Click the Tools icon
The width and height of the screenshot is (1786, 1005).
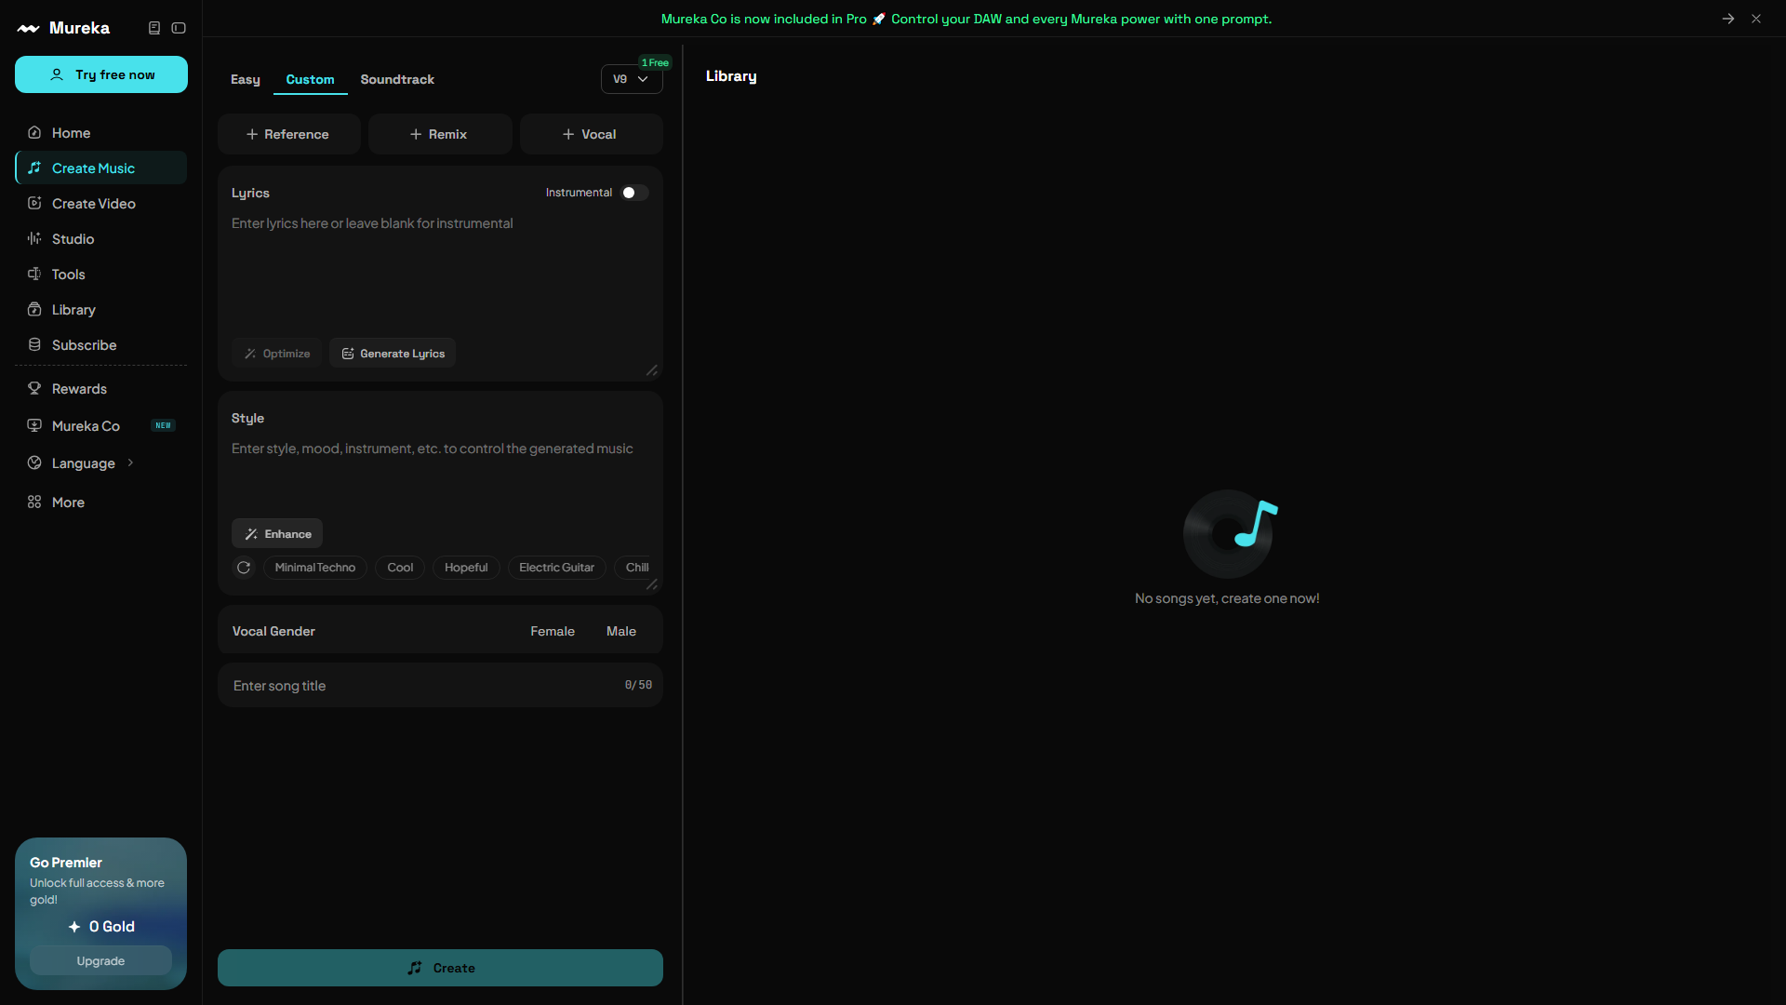tap(34, 275)
